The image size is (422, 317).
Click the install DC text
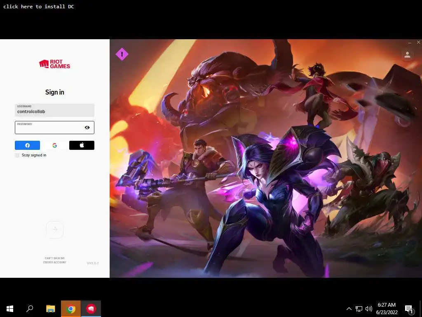point(38,7)
